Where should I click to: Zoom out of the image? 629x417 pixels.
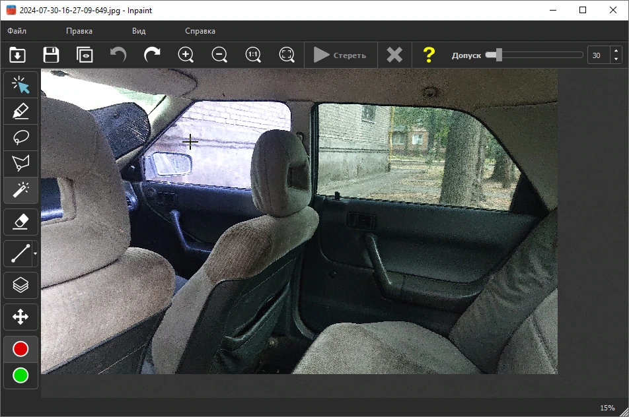(x=219, y=55)
